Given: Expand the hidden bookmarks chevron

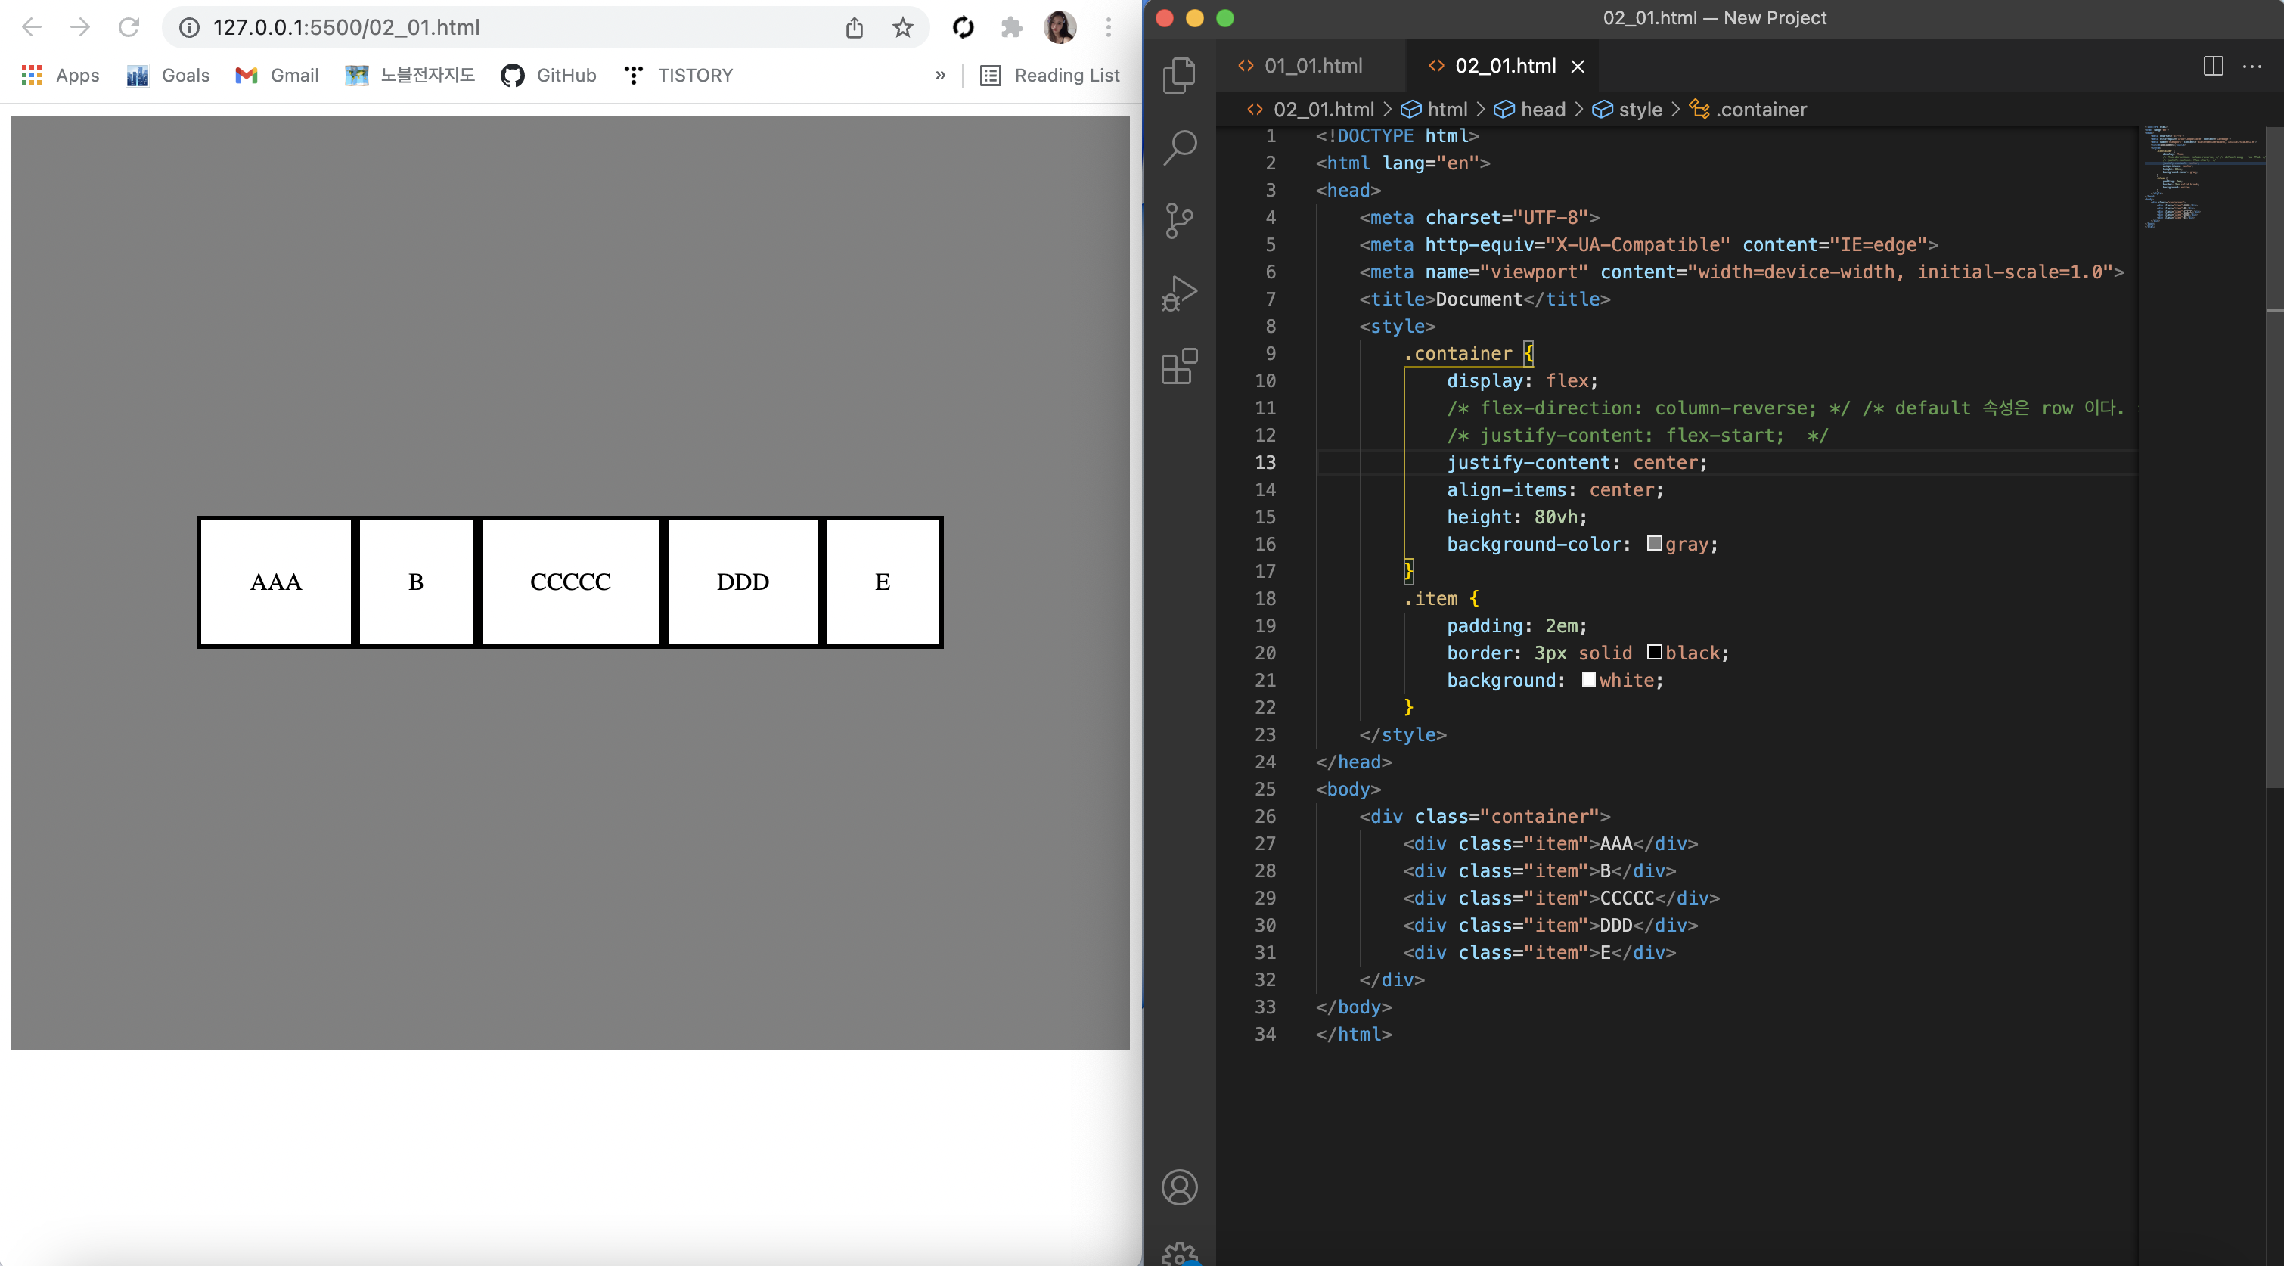Looking at the screenshot, I should pyautogui.click(x=940, y=76).
